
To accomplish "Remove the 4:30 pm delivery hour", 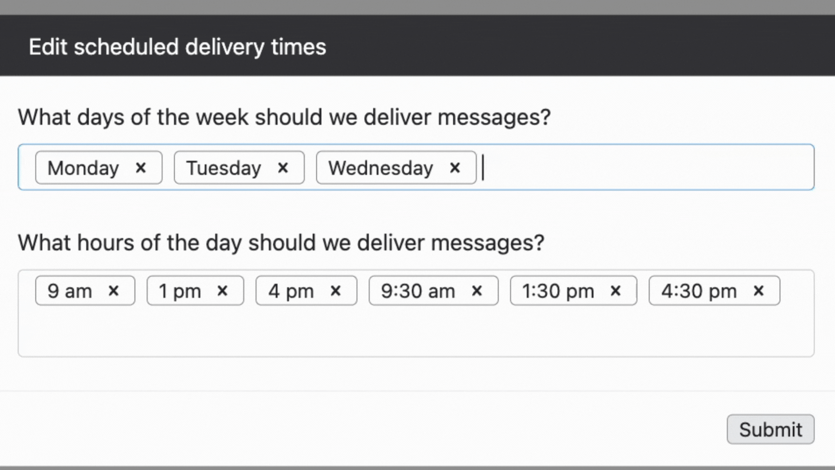I will (x=758, y=291).
